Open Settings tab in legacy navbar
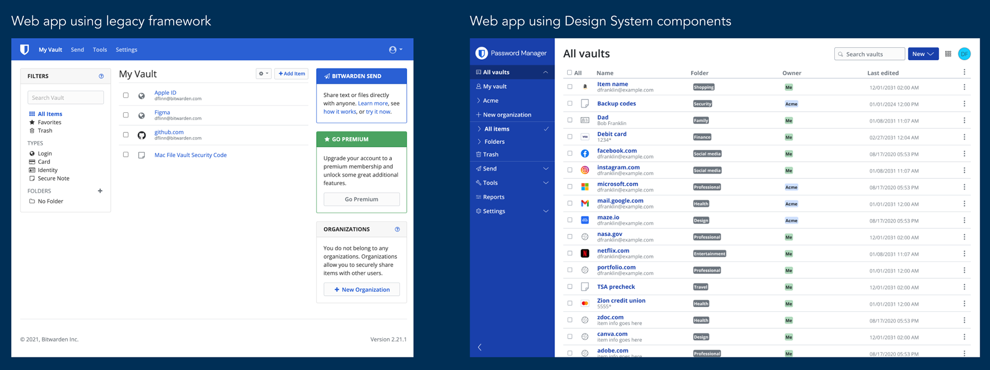This screenshot has width=990, height=370. [126, 49]
